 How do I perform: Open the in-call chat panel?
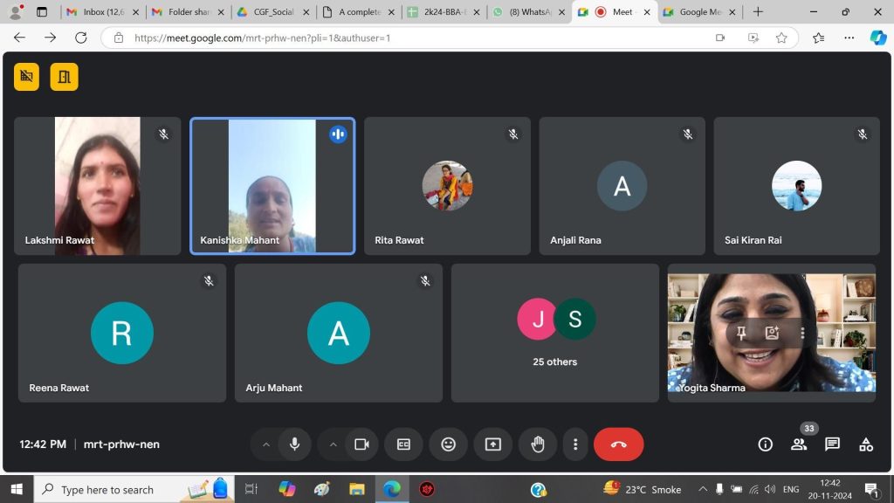tap(832, 444)
